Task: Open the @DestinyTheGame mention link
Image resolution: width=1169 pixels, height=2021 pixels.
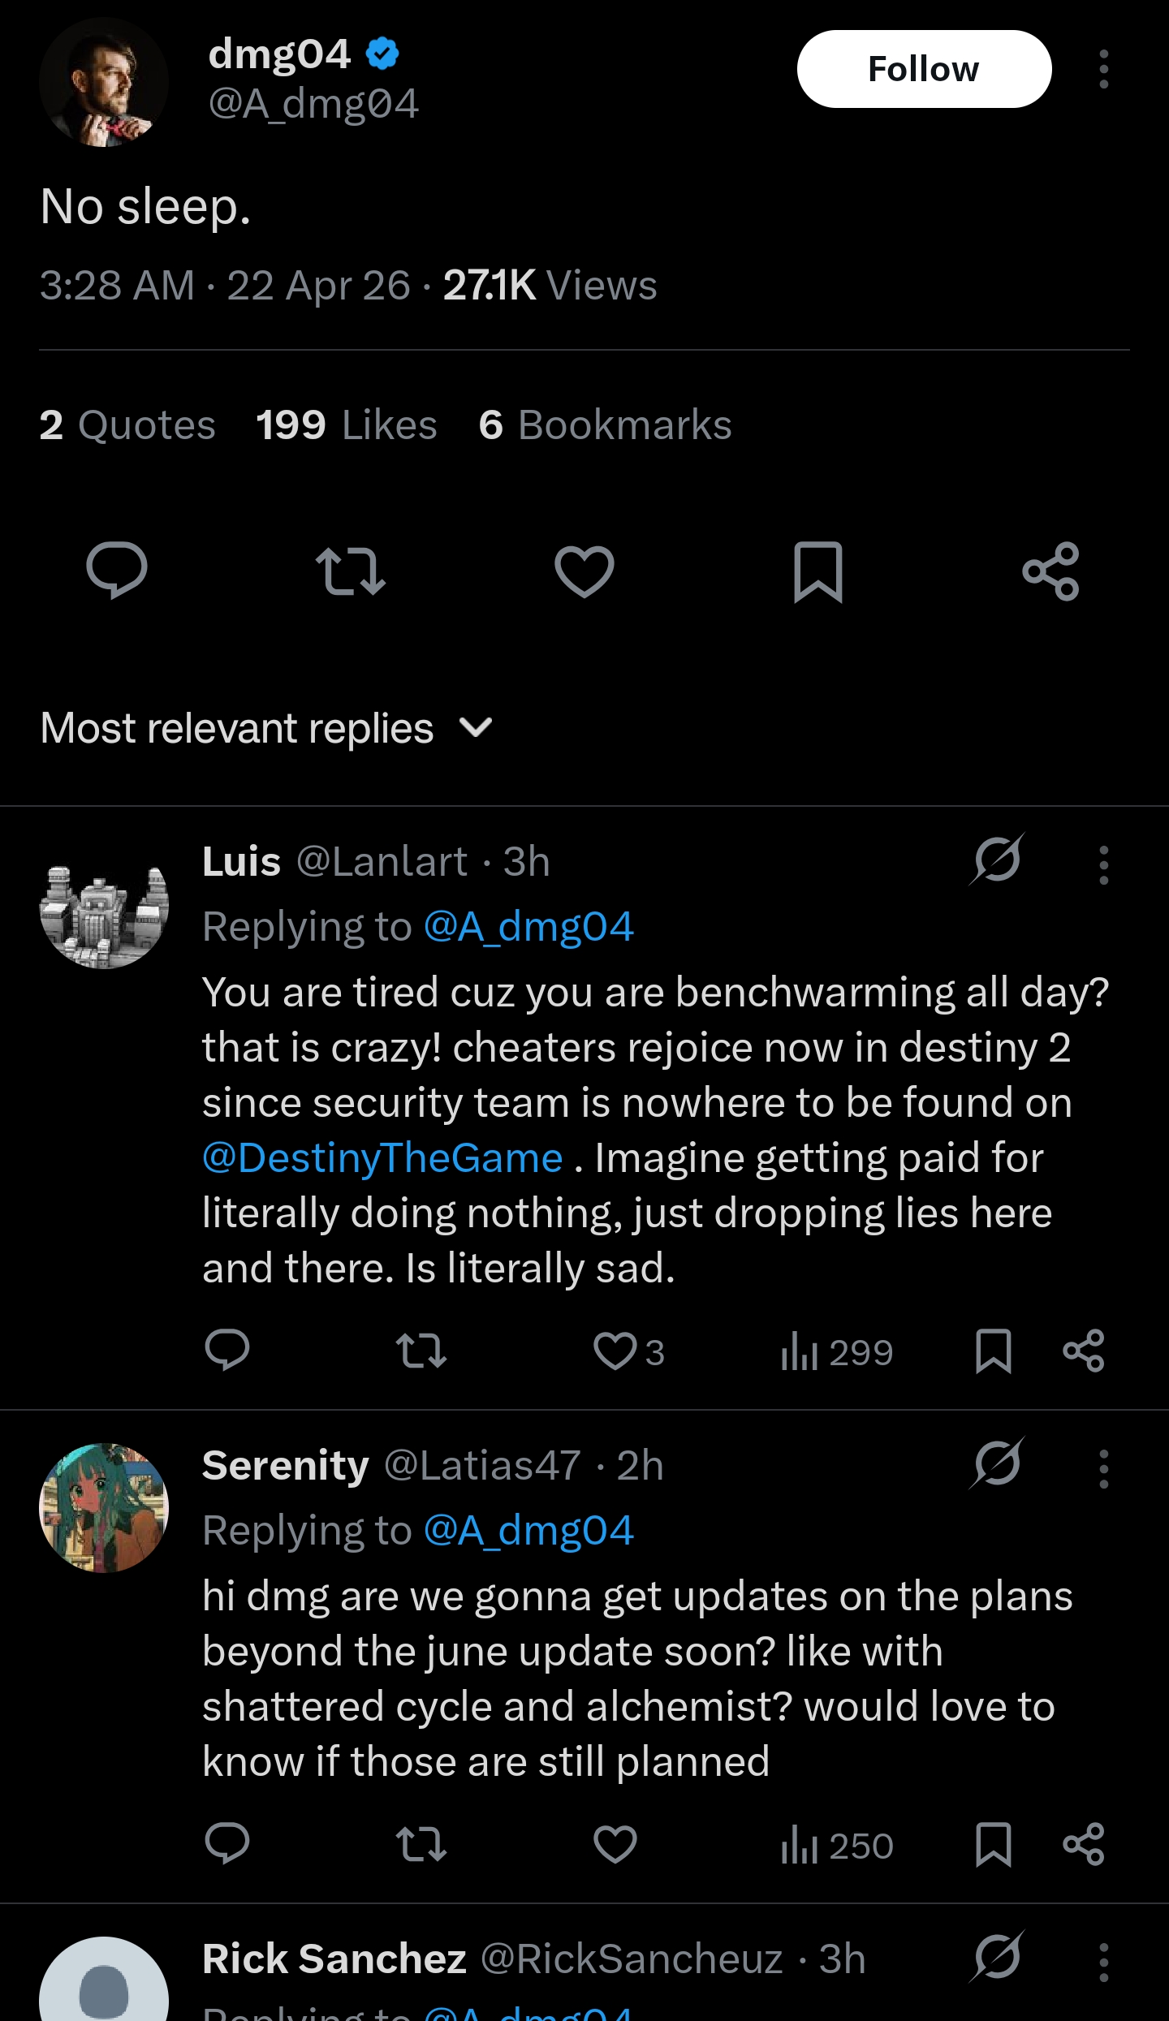Action: (x=382, y=1158)
